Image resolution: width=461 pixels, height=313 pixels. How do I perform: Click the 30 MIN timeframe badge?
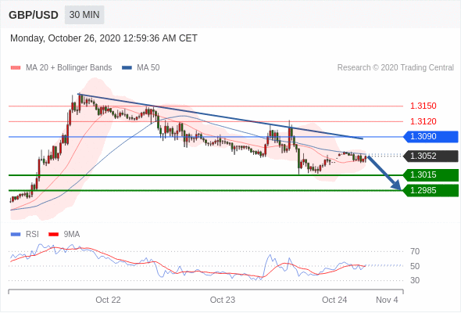[84, 15]
